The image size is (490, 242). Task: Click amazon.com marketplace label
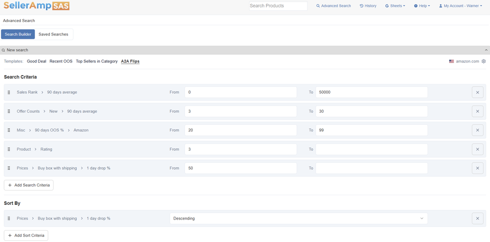click(x=468, y=61)
